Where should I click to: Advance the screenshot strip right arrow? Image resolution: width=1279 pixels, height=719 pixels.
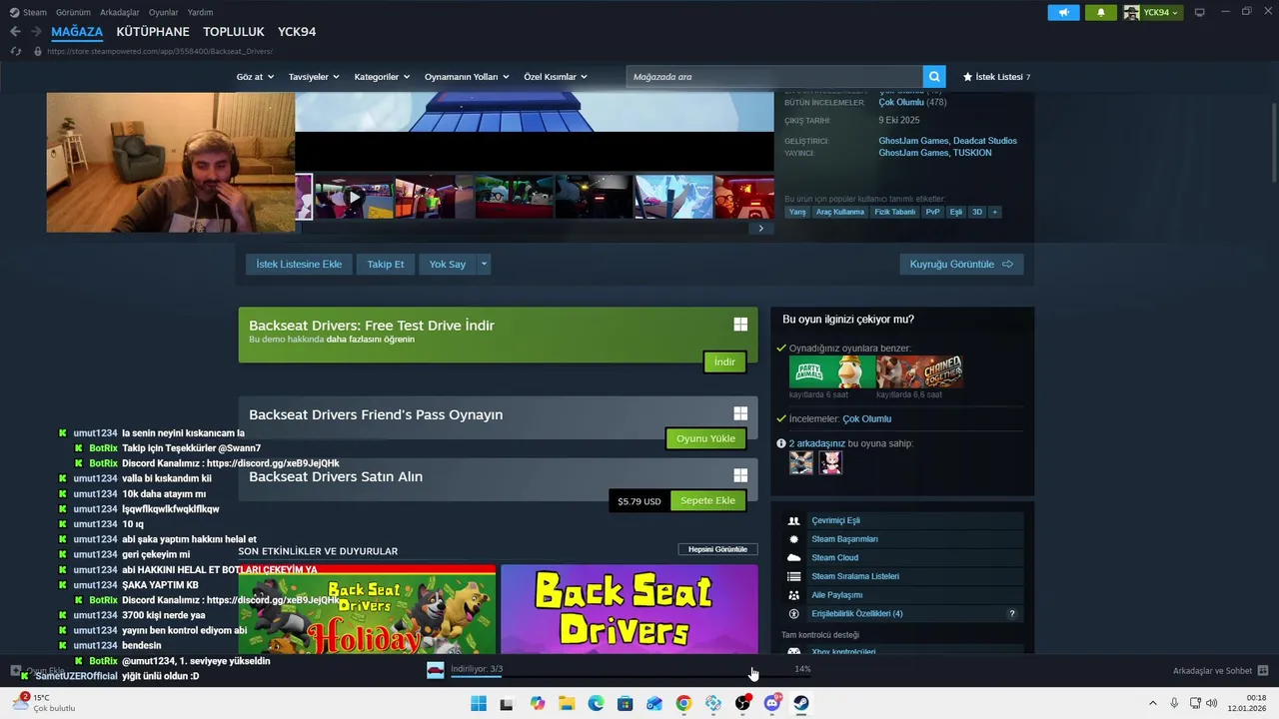(760, 228)
